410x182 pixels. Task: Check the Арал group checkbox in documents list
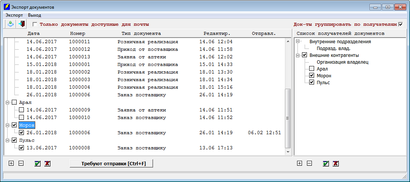pyautogui.click(x=14, y=102)
